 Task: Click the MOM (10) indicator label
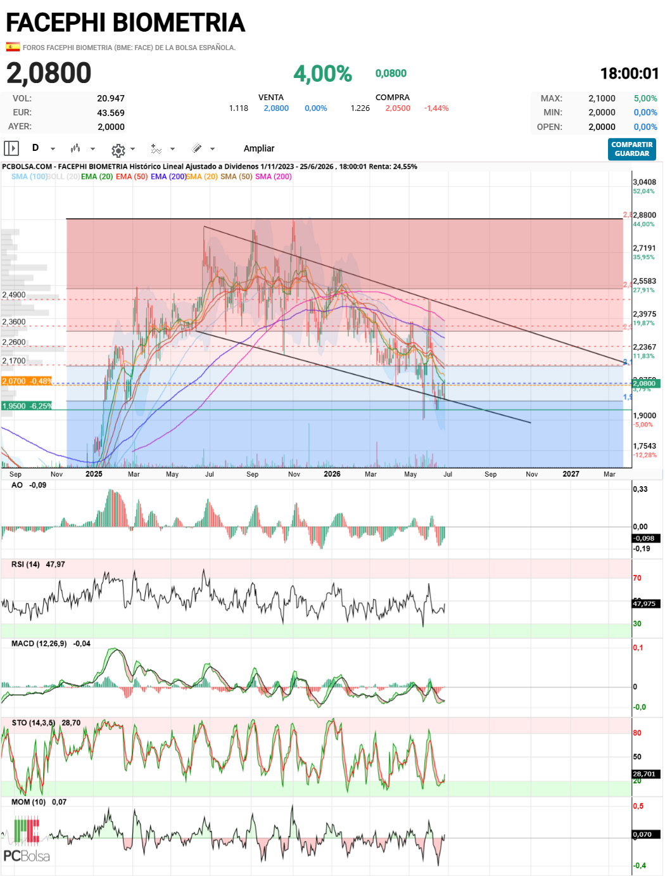(x=39, y=802)
